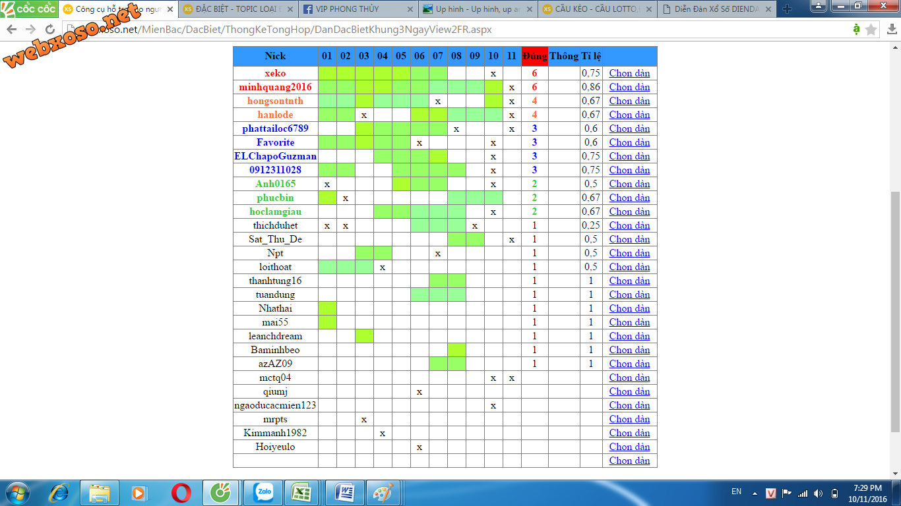Click EN language indicator
901x506 pixels.
click(737, 492)
